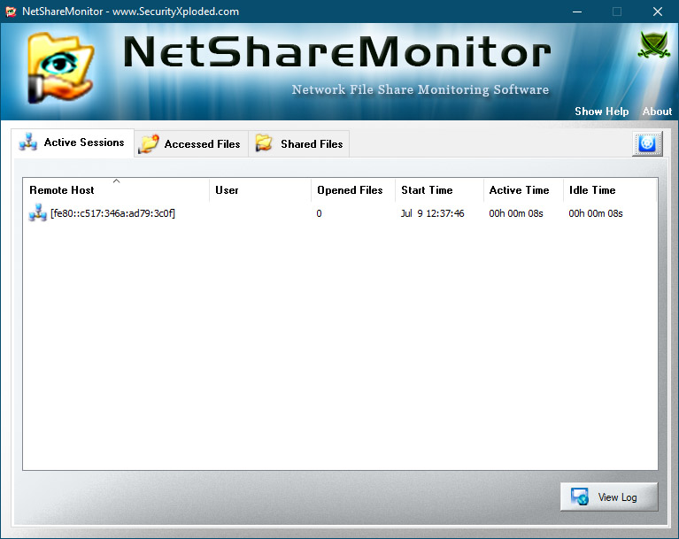Click the NetShareMonitor folder-eye logo
679x539 pixels.
point(60,68)
